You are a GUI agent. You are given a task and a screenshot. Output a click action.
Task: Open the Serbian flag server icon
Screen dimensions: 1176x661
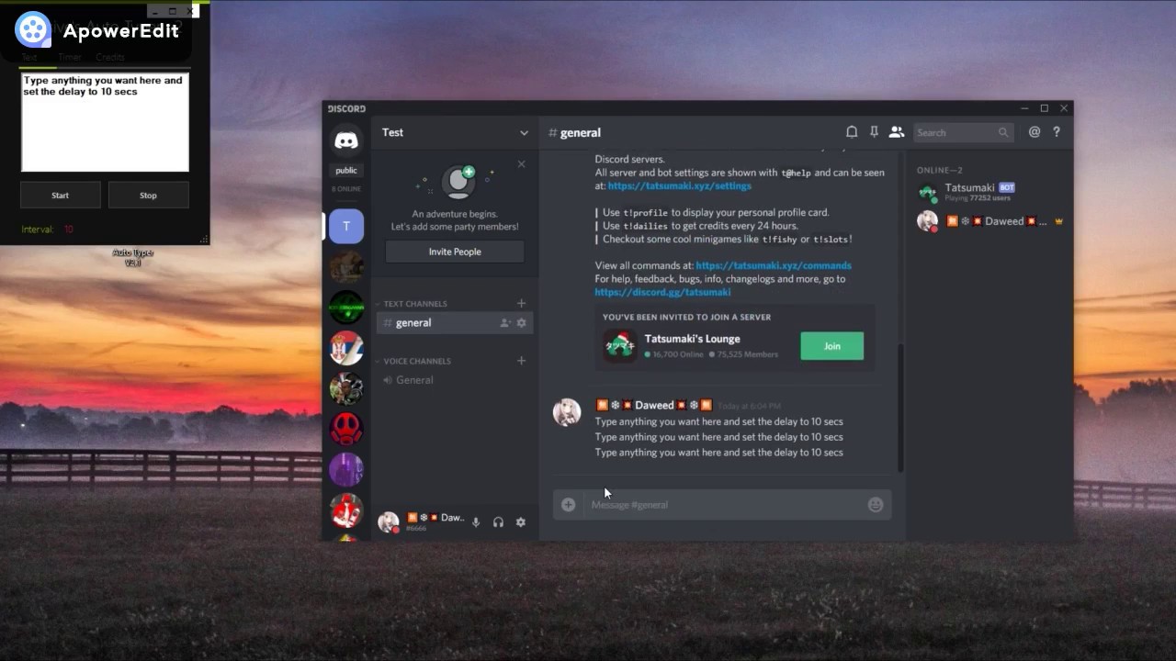[346, 348]
